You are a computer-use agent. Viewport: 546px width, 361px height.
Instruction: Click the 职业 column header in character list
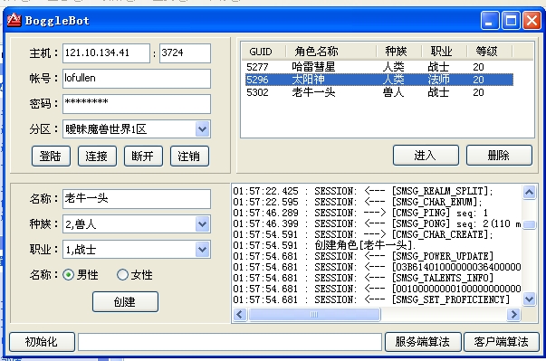[444, 52]
